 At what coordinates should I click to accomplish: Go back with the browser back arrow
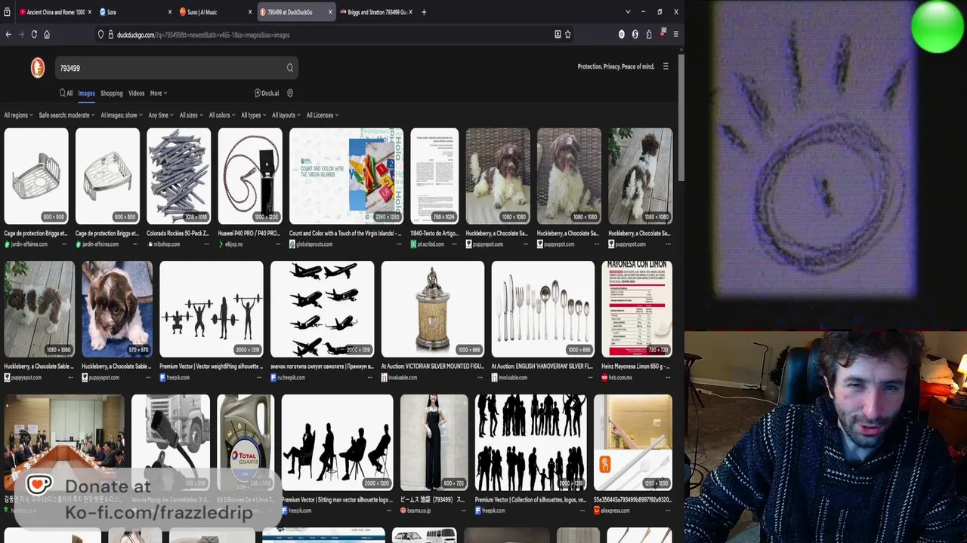8,35
